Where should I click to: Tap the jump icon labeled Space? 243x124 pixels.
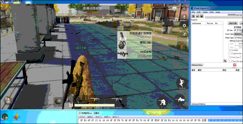pyautogui.click(x=182, y=84)
